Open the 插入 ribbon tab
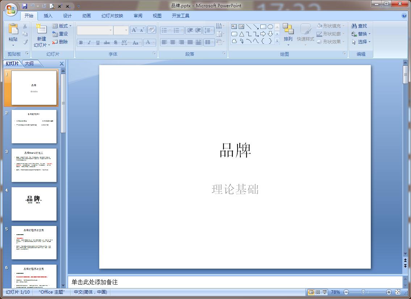 [x=48, y=16]
